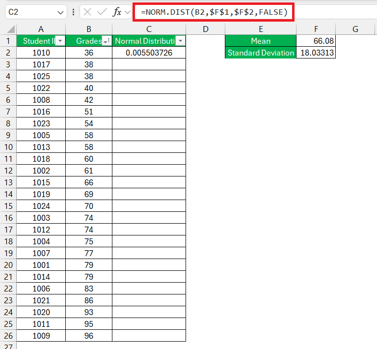Click the Select All corner triangle
The height and width of the screenshot is (349, 377).
click(x=11, y=29)
